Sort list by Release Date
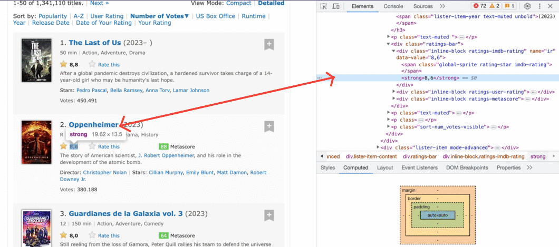This screenshot has width=559, height=247. pos(51,23)
